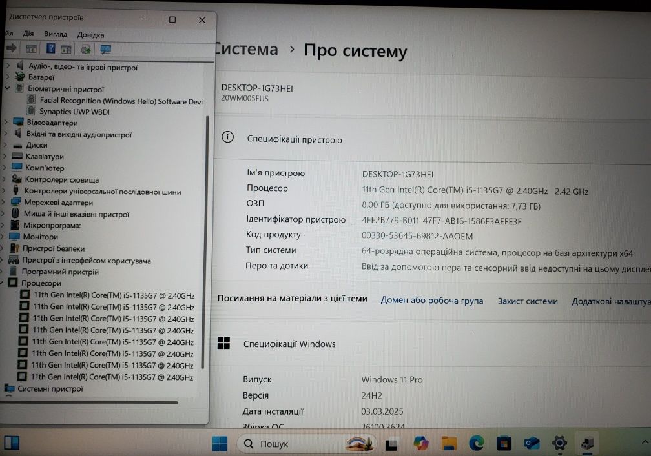Screen dimensions: 651x456
Task: Expand the Клавіатури node chevron
Action: pos(5,156)
